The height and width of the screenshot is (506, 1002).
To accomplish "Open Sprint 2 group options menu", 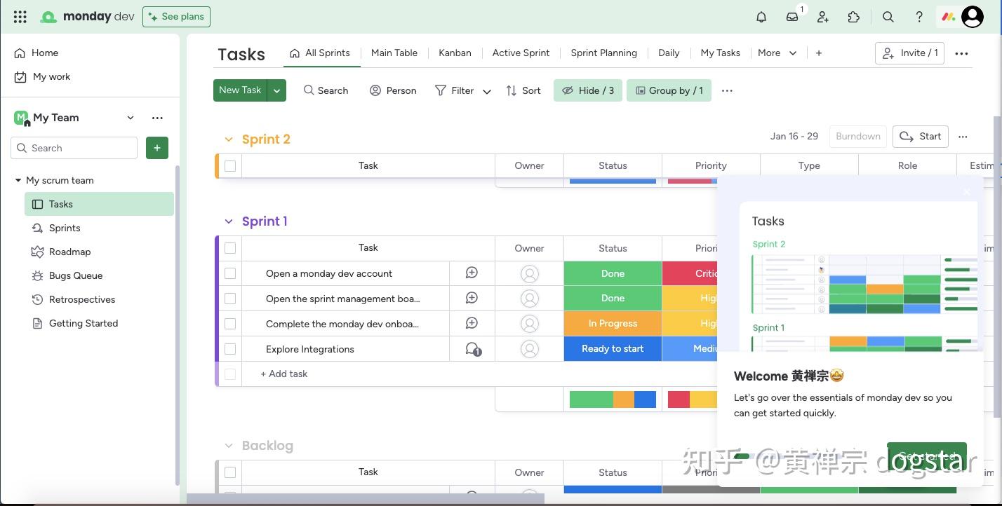I will point(963,137).
